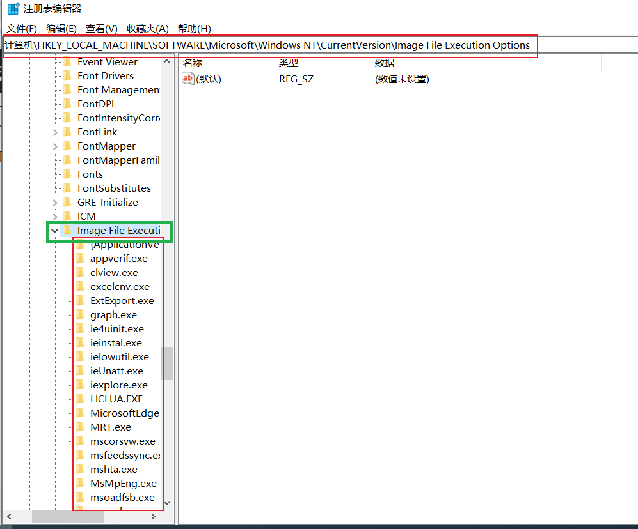Open the 文件(F) menu

(x=22, y=29)
